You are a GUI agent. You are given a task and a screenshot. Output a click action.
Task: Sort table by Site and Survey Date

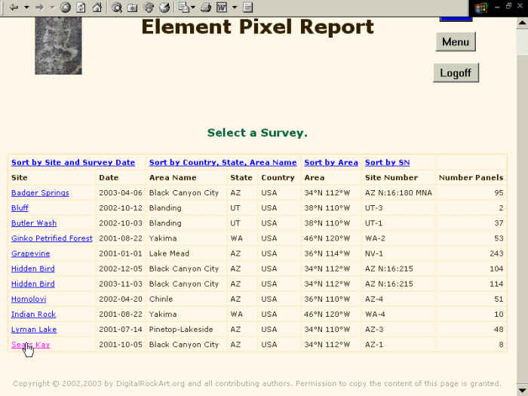click(x=72, y=162)
